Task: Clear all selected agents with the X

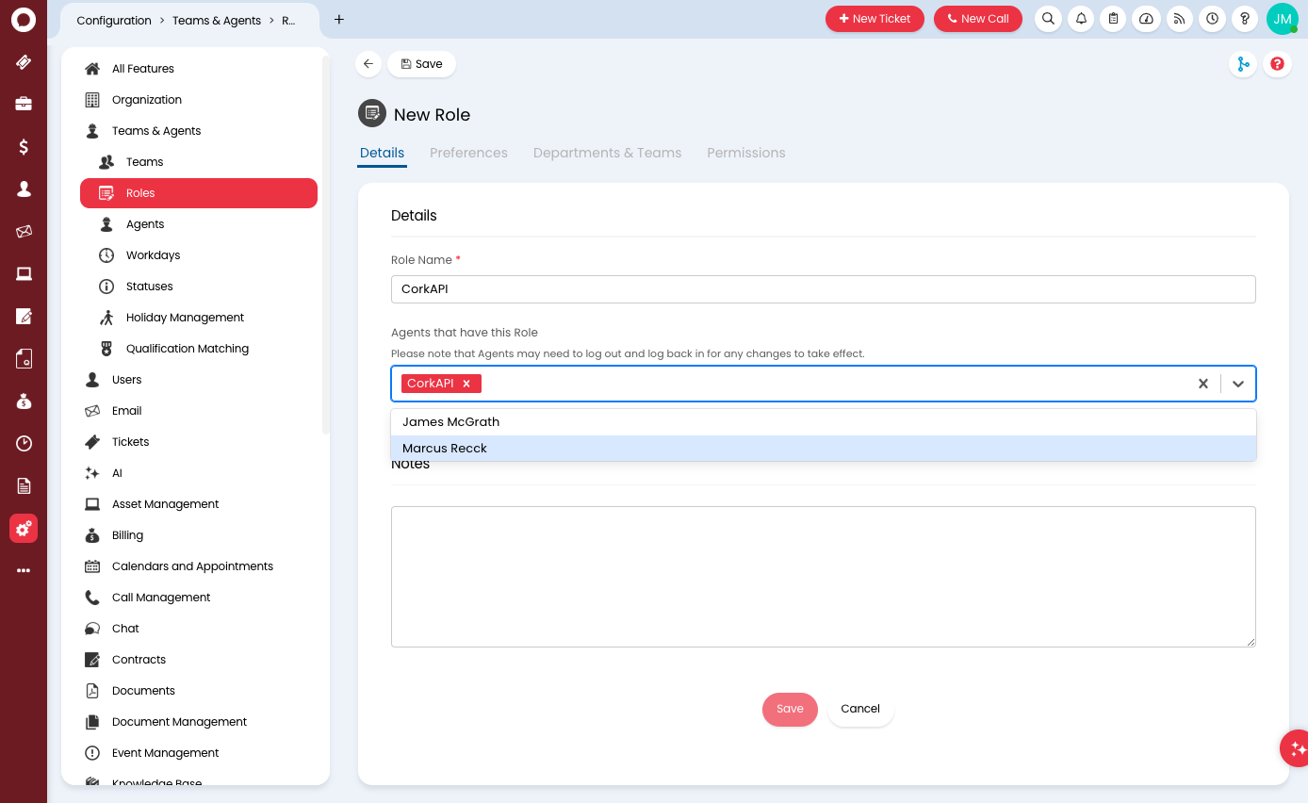Action: [1202, 384]
